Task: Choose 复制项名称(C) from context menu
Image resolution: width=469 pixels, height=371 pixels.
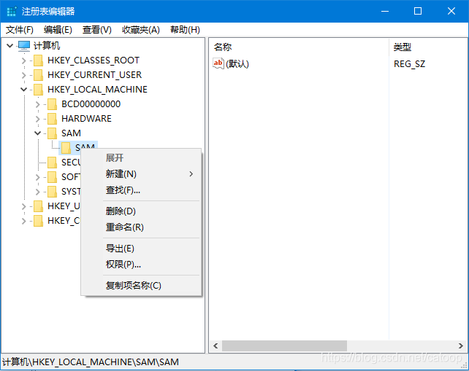Action: pos(141,286)
